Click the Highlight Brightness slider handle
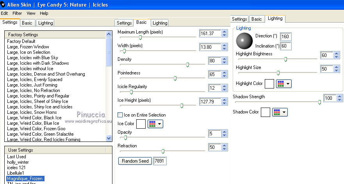 coord(286,59)
